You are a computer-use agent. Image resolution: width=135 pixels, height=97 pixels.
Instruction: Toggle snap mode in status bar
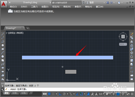53,94
